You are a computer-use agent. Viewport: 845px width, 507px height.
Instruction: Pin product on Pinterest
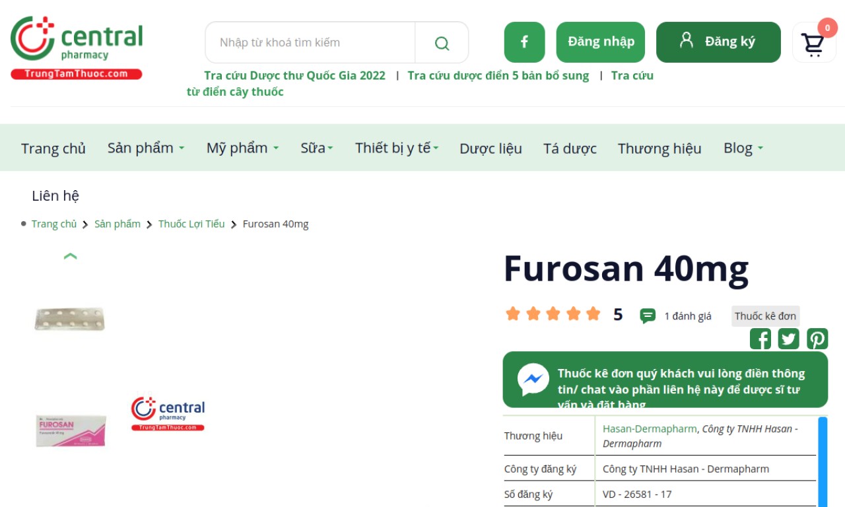pos(817,339)
